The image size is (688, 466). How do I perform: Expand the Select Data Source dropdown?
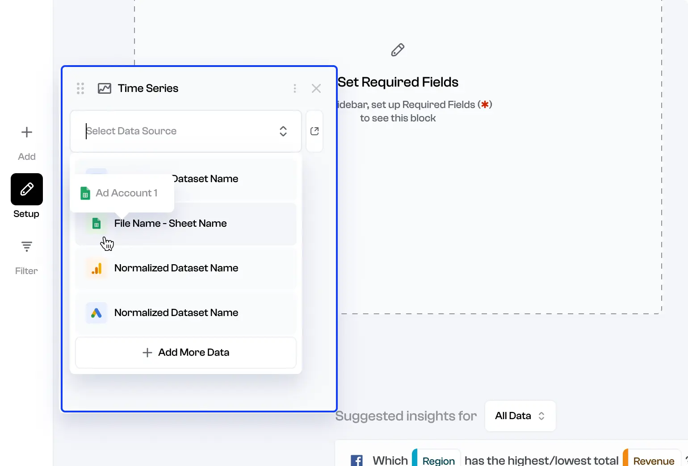pyautogui.click(x=283, y=131)
